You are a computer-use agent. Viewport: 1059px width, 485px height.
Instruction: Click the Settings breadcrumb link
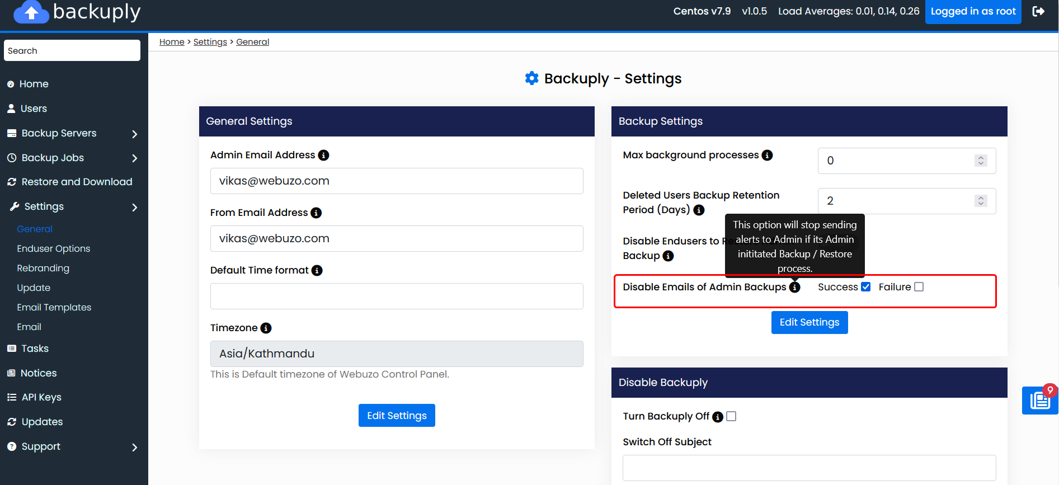pyautogui.click(x=210, y=42)
